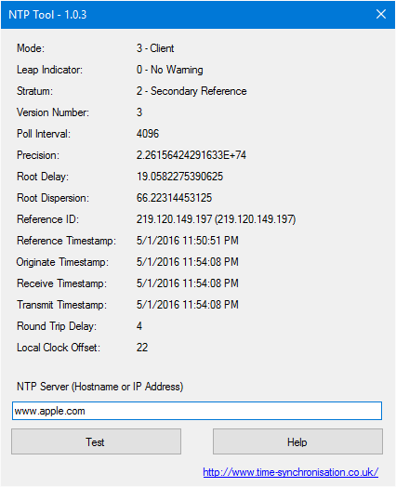Click the Root Dispersion value
Image resolution: width=396 pixels, height=487 pixels.
(x=174, y=198)
